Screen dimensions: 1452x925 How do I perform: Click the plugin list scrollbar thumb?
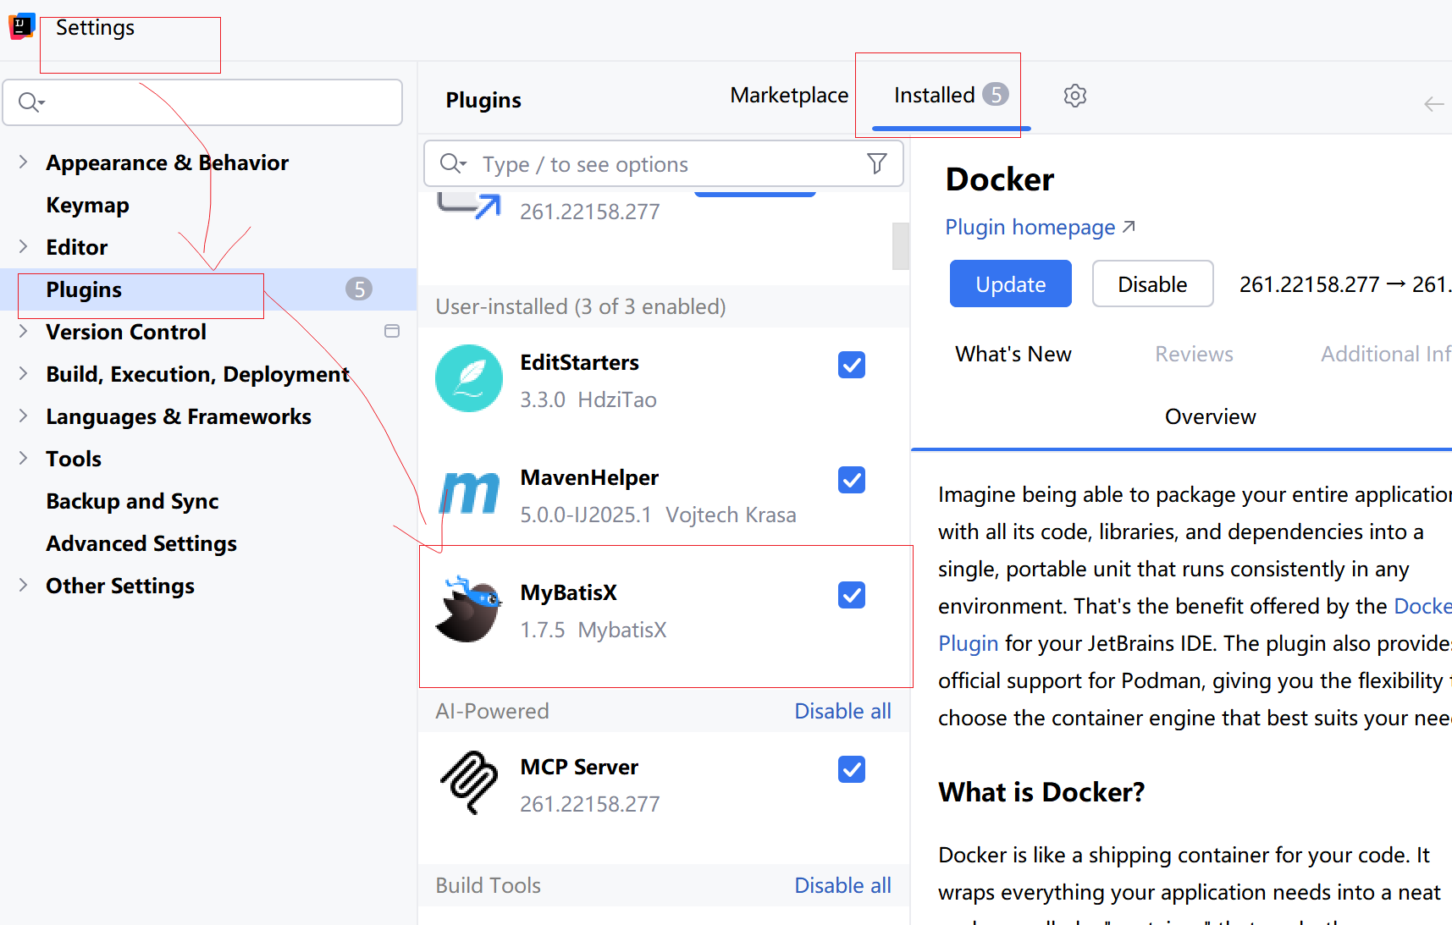pos(901,245)
